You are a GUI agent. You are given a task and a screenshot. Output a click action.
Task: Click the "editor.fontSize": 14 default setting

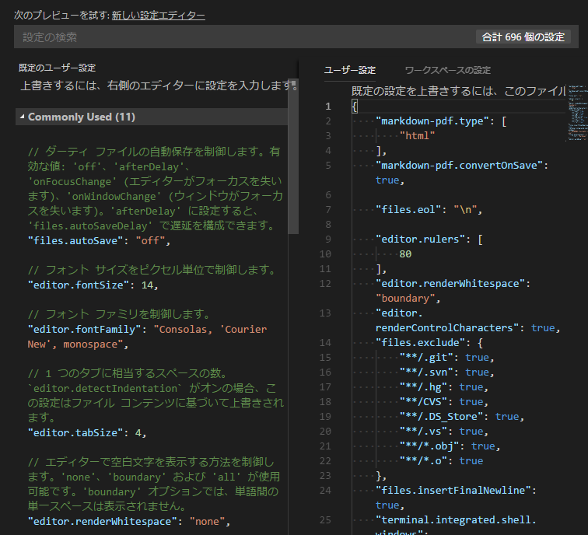93,285
